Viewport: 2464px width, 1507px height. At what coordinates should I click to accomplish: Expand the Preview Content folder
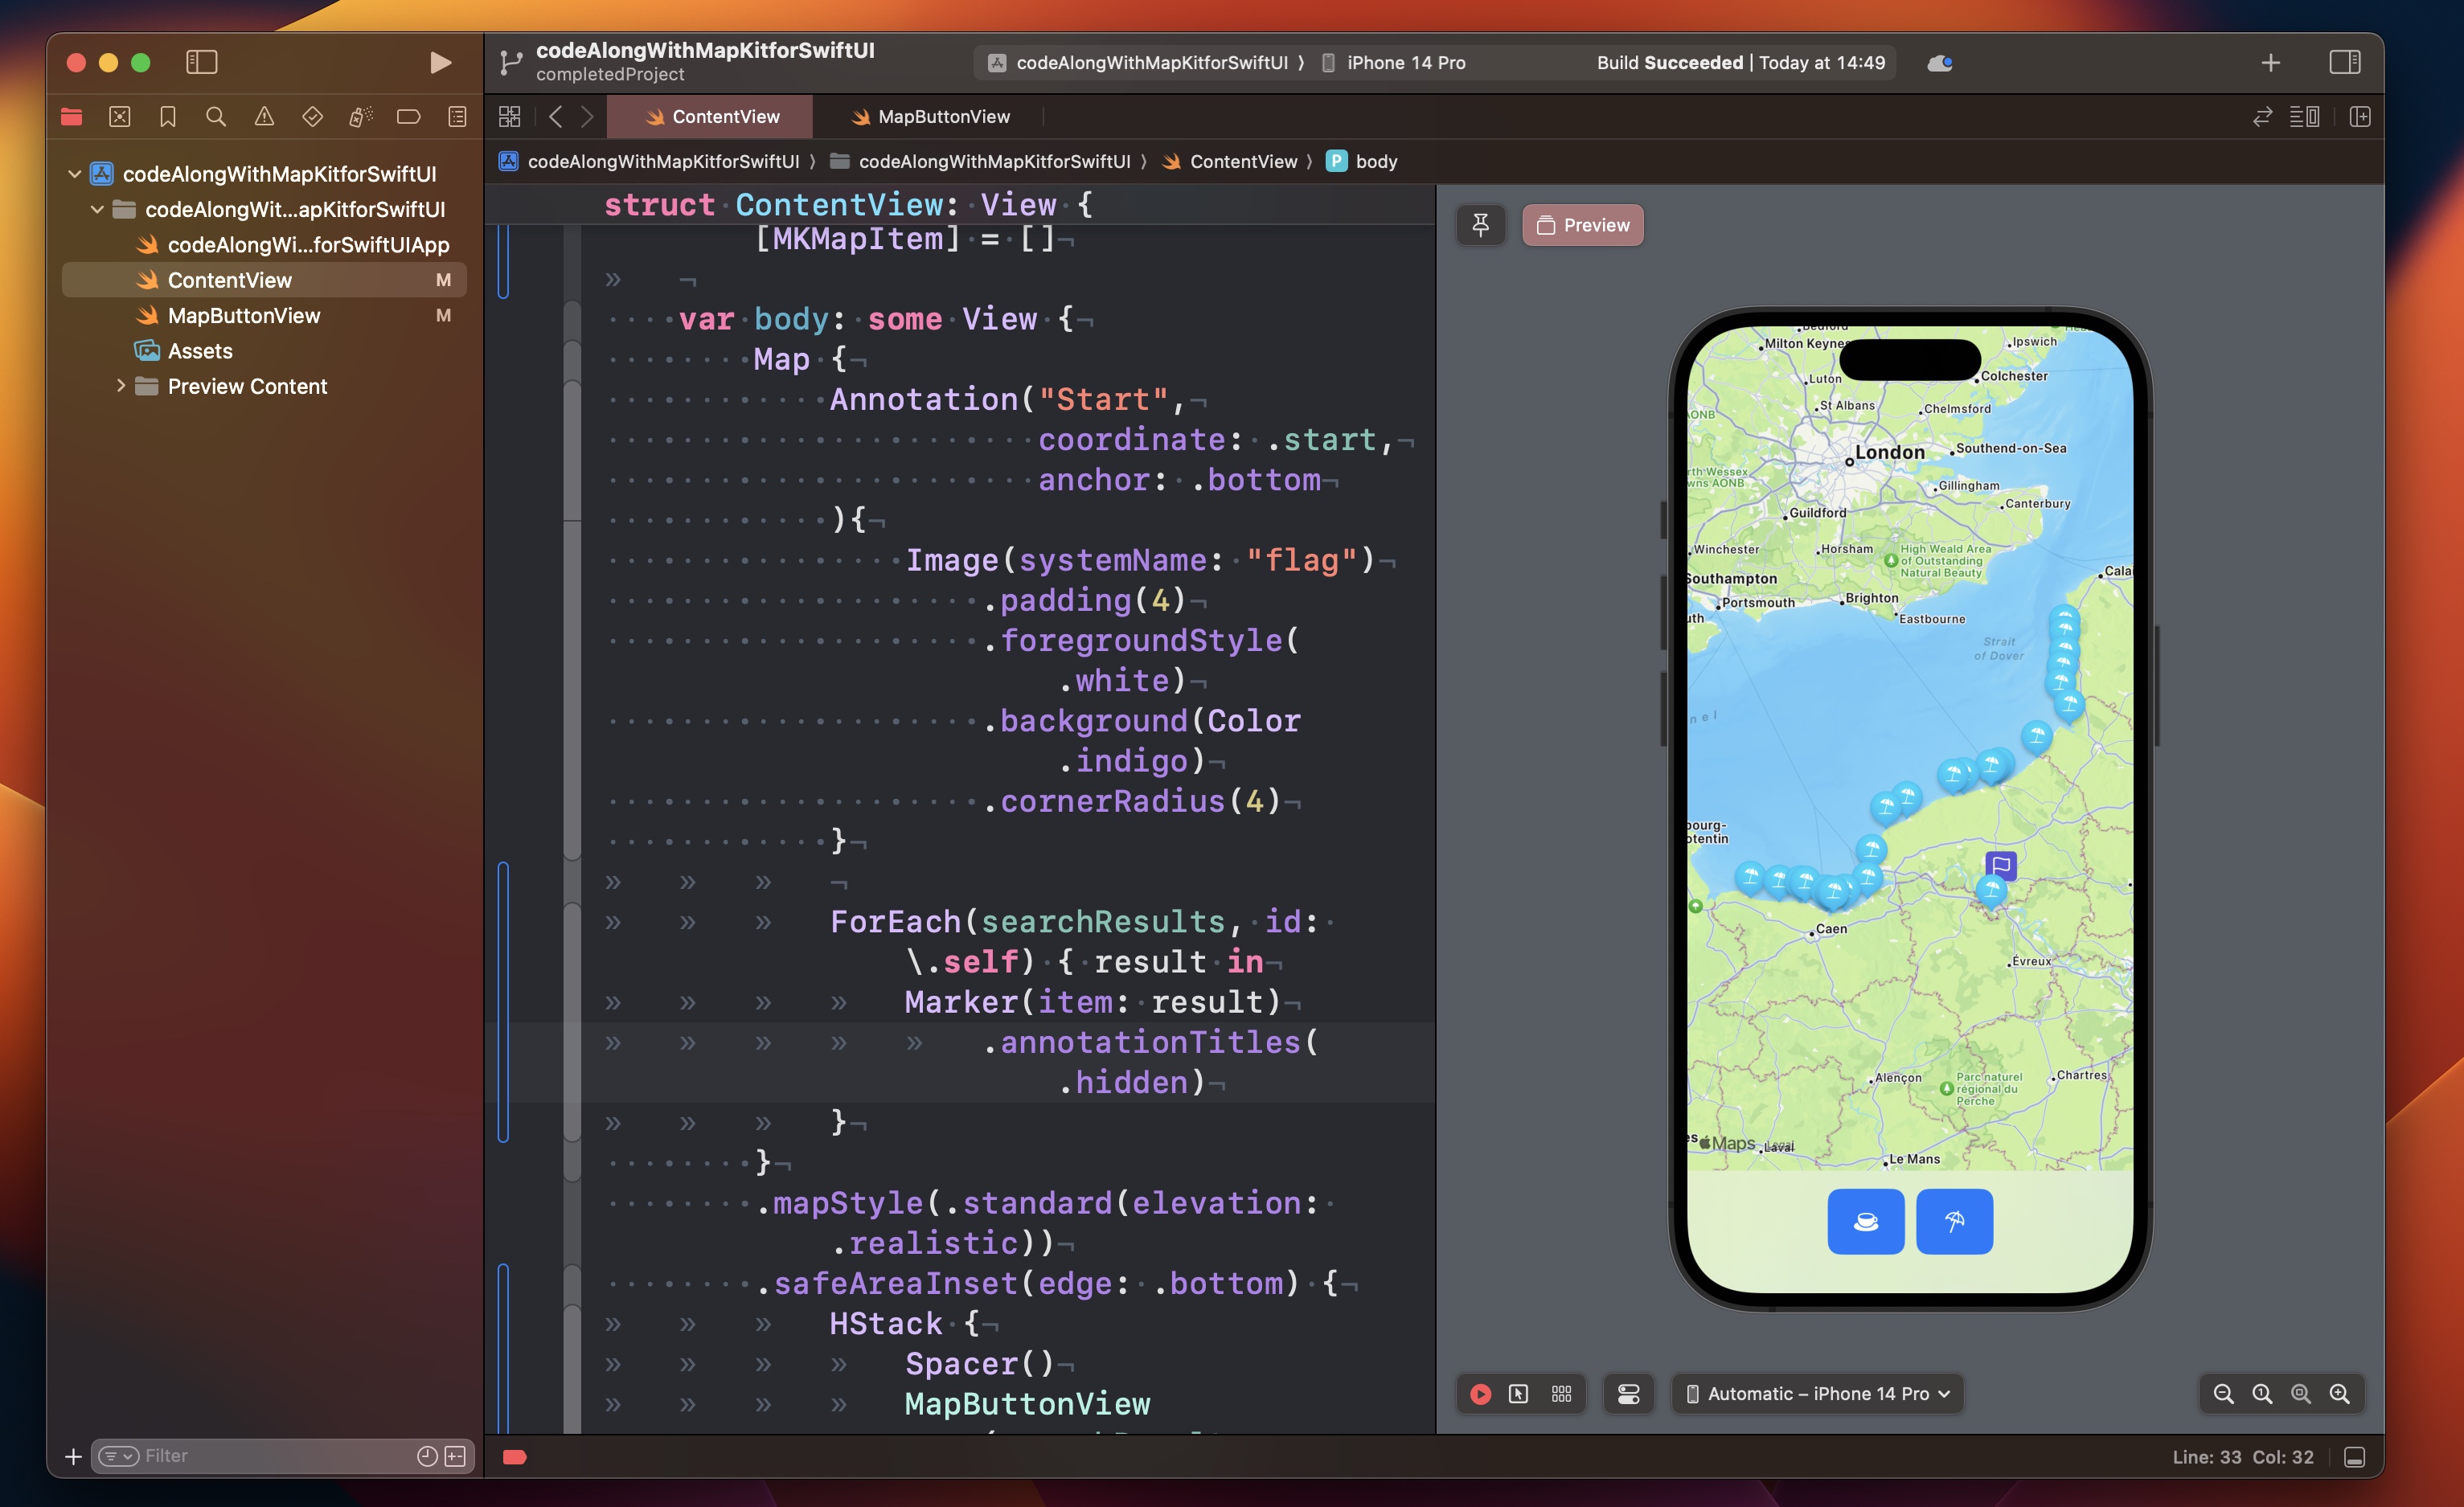point(120,386)
